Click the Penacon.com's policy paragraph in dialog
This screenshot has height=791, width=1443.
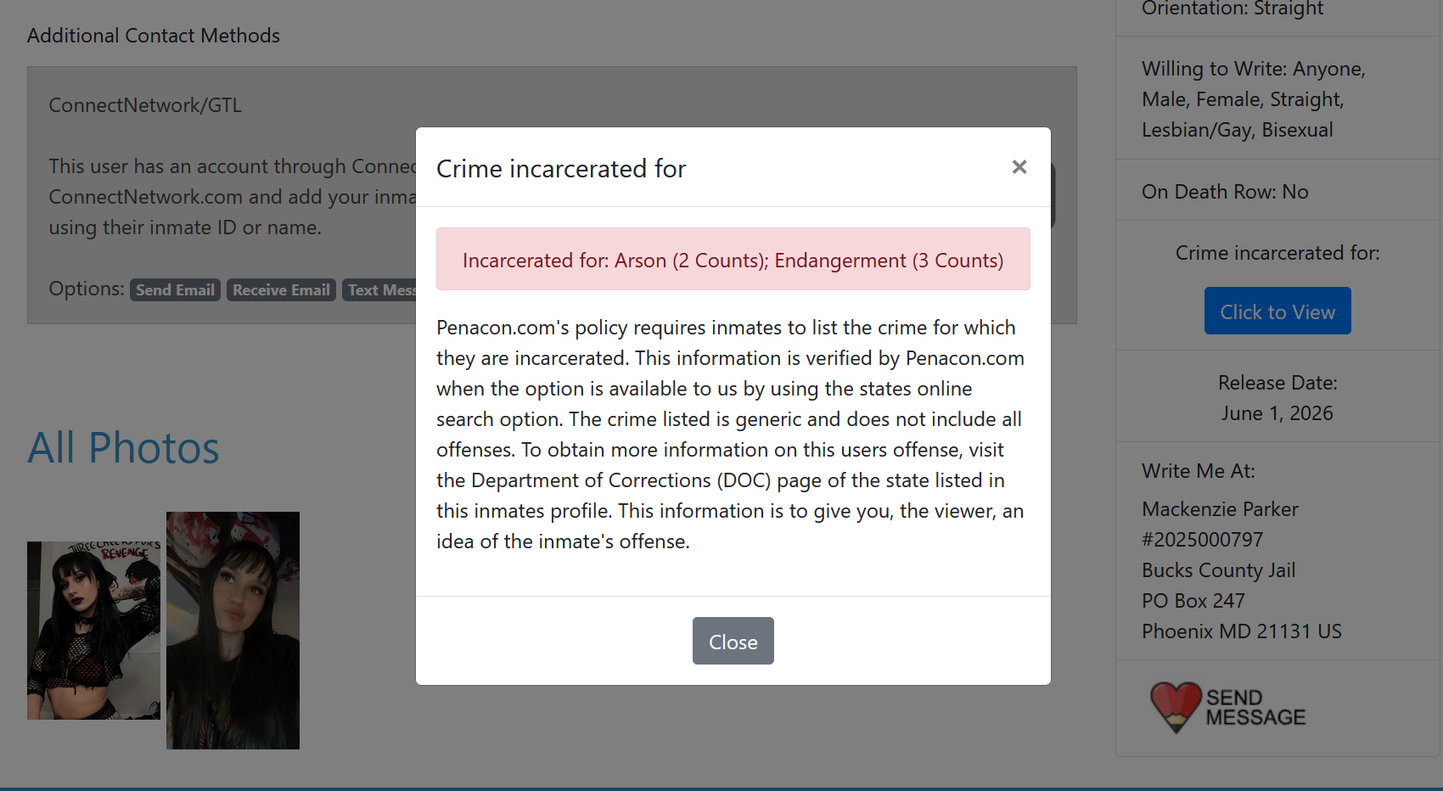coord(731,435)
